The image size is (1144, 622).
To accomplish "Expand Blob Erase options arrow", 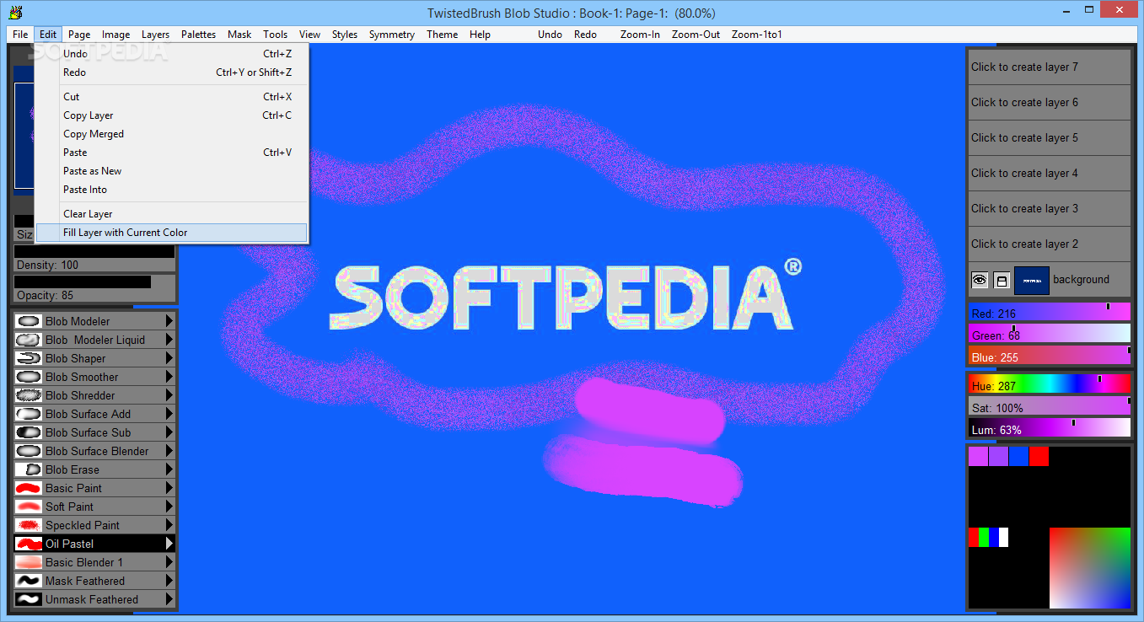I will 169,469.
